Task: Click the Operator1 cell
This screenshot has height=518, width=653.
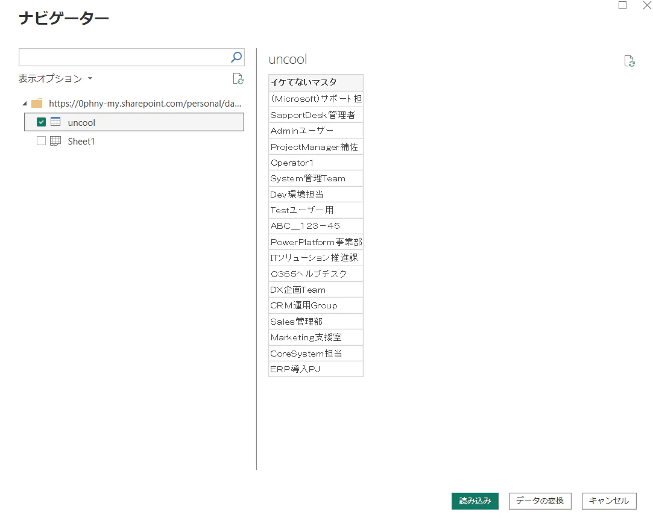Action: coord(316,163)
